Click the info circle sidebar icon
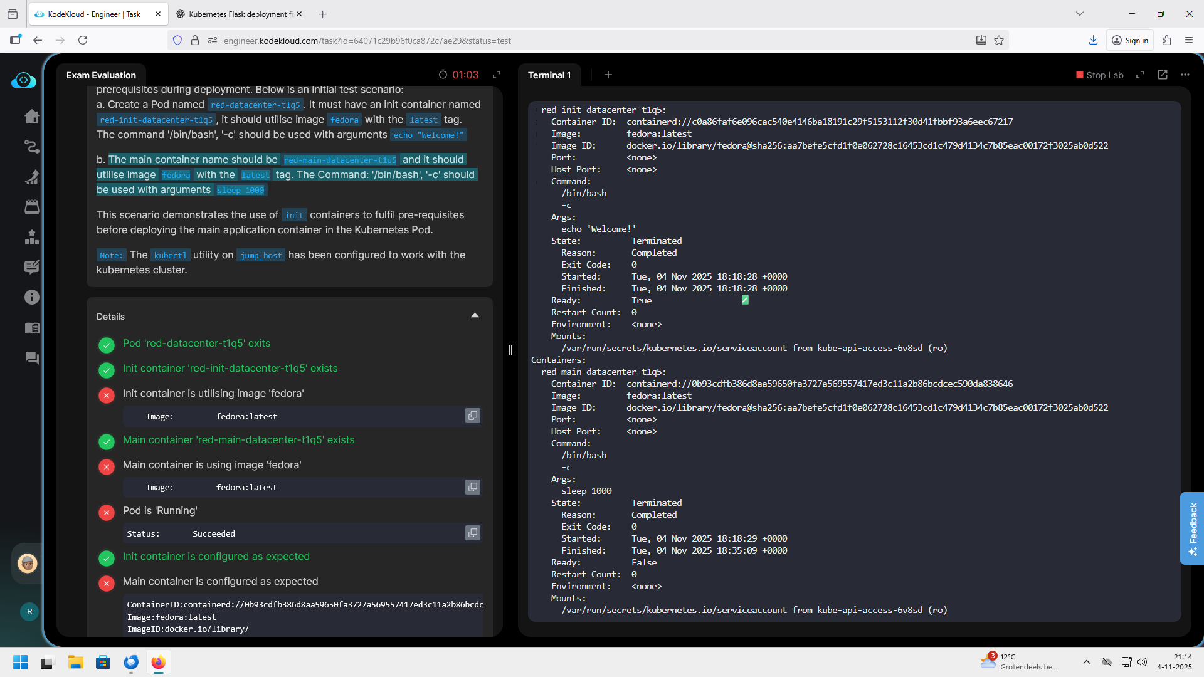The height and width of the screenshot is (677, 1204). click(x=31, y=297)
